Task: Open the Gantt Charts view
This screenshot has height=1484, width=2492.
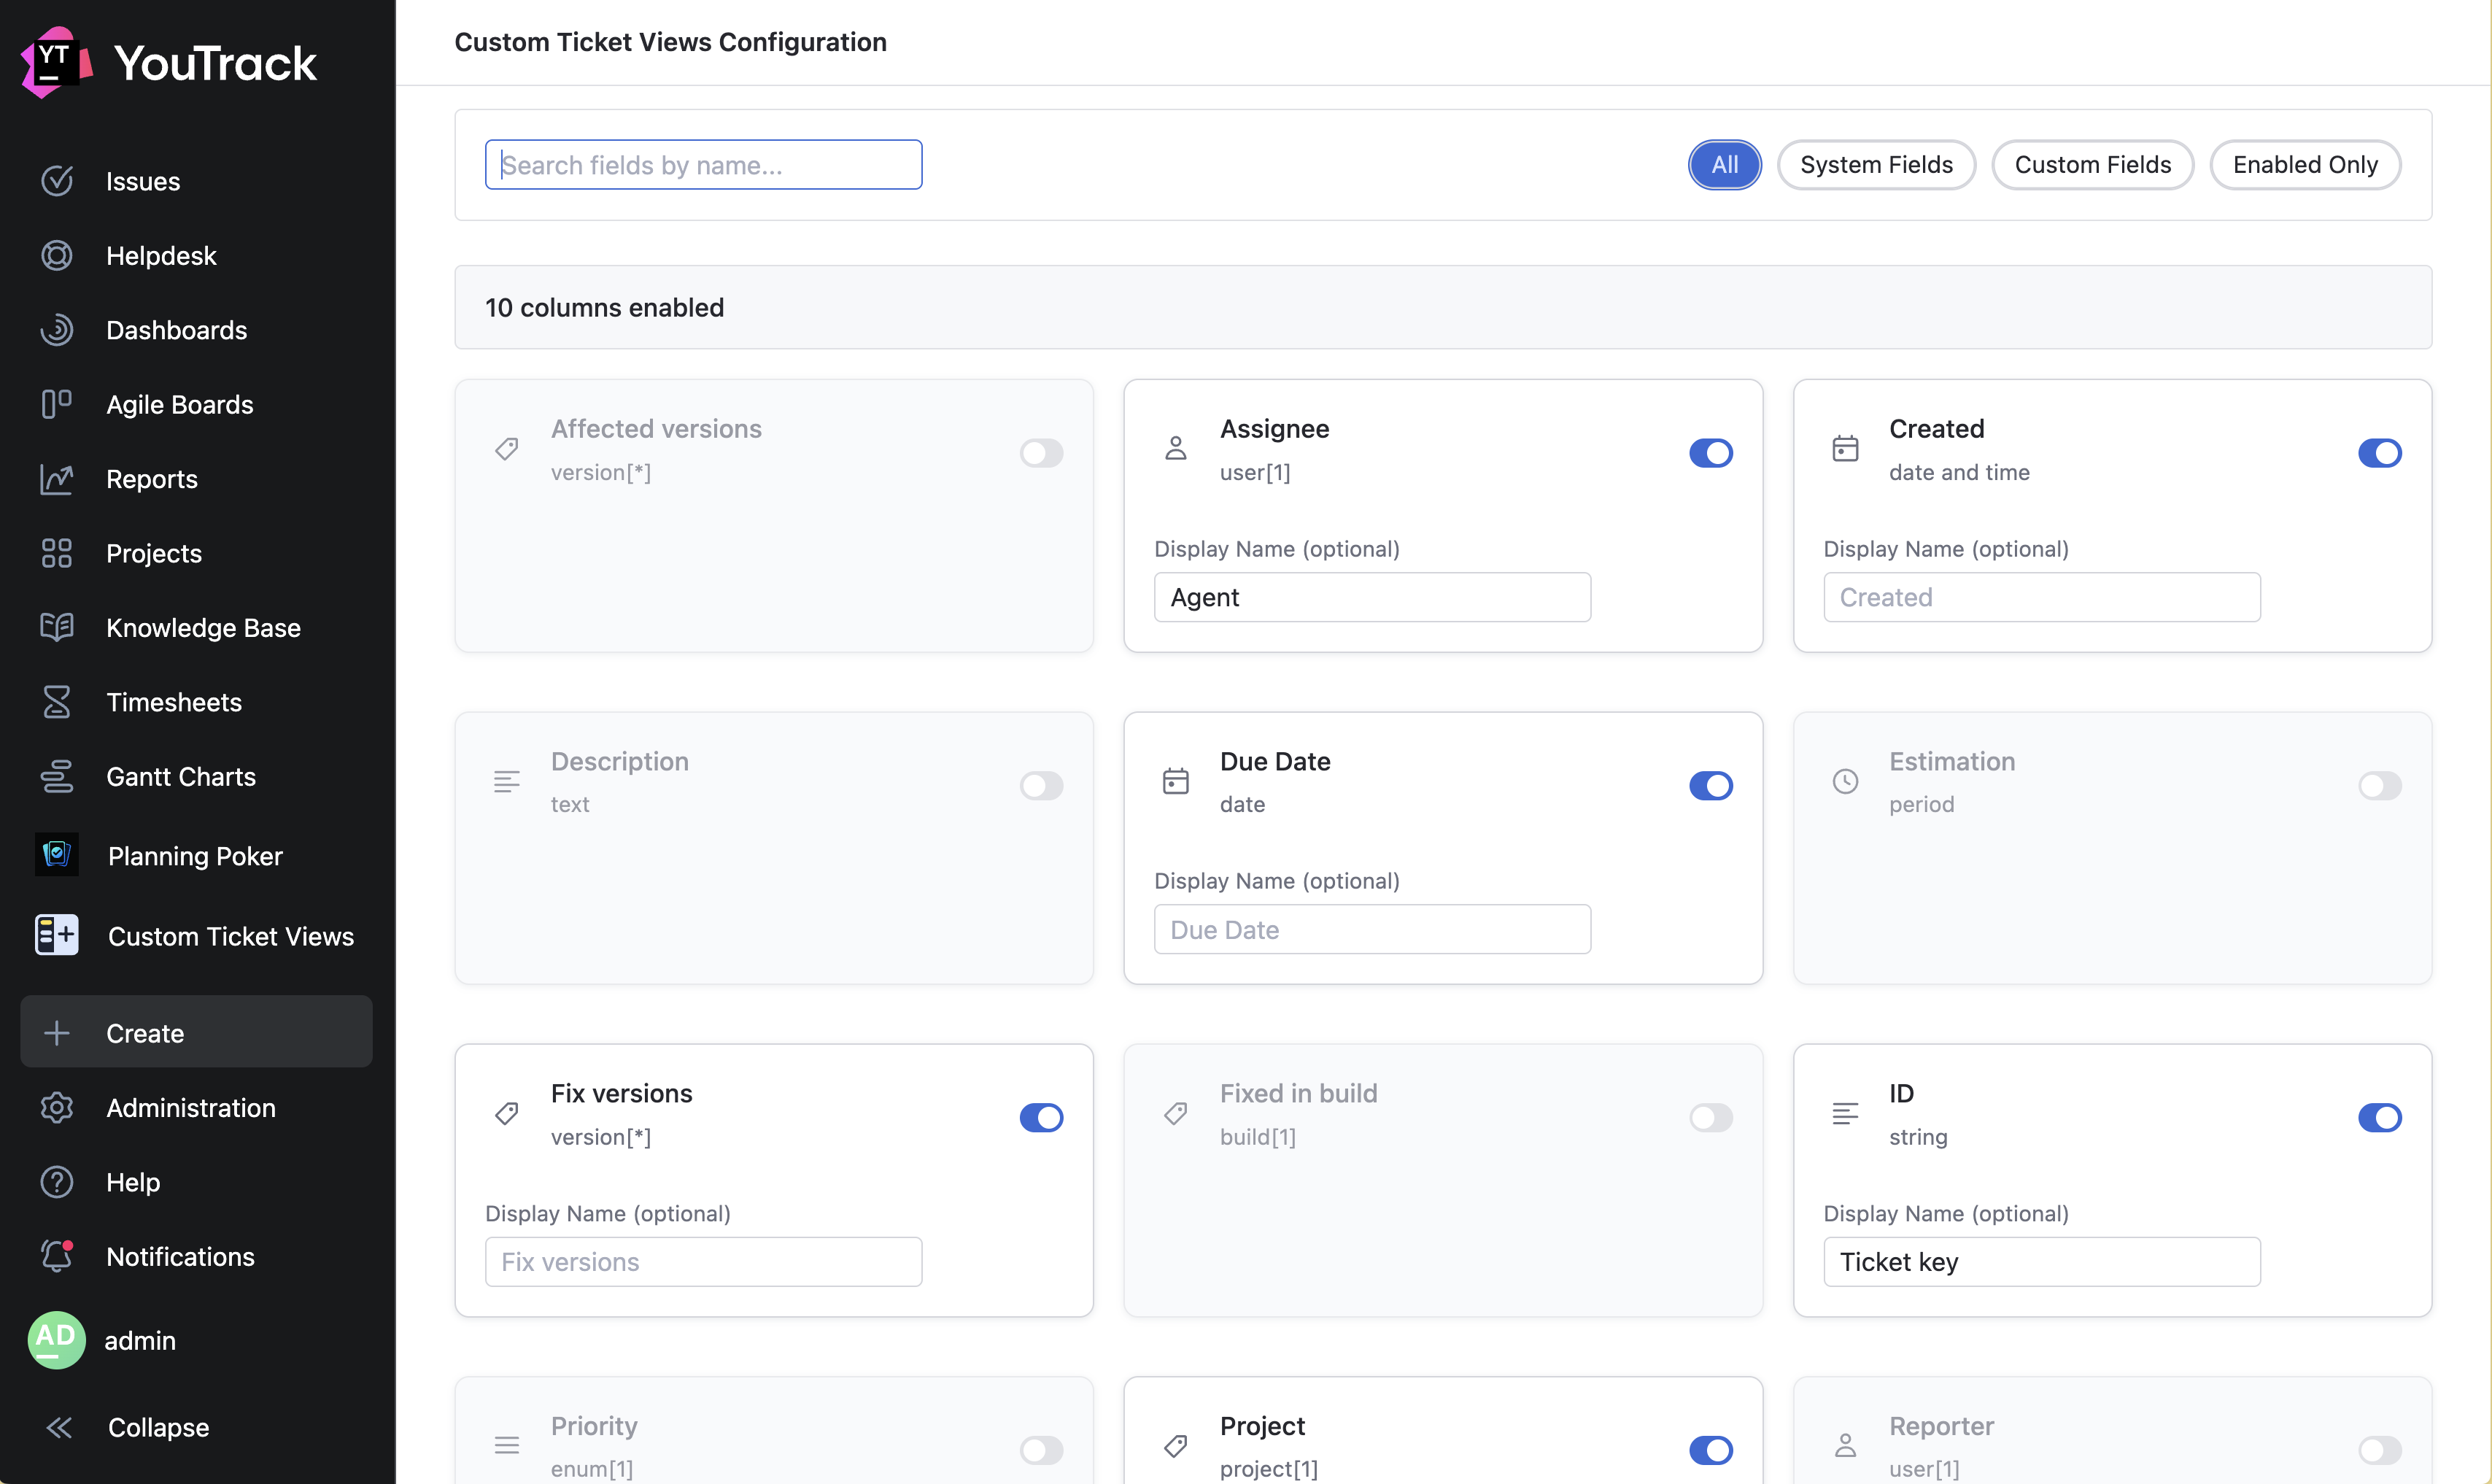Action: pyautogui.click(x=181, y=776)
